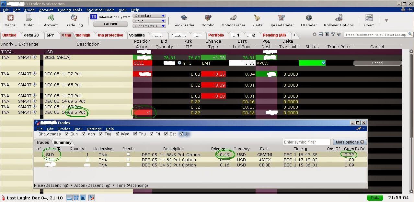Click the Cancel button on the order row
This screenshot has height=202, width=414.
point(377,63)
